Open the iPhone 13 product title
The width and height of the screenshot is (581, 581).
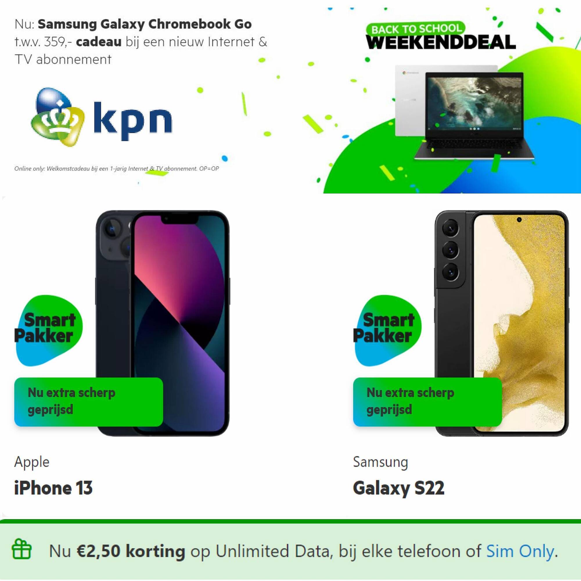(x=53, y=488)
